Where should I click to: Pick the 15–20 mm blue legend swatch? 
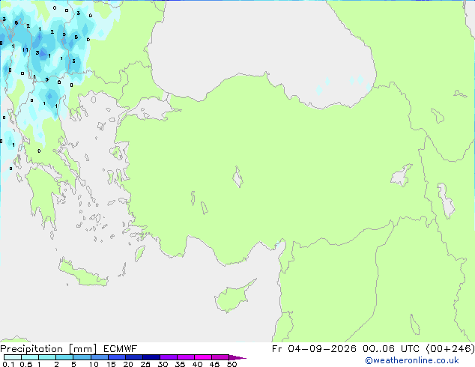click(x=116, y=357)
